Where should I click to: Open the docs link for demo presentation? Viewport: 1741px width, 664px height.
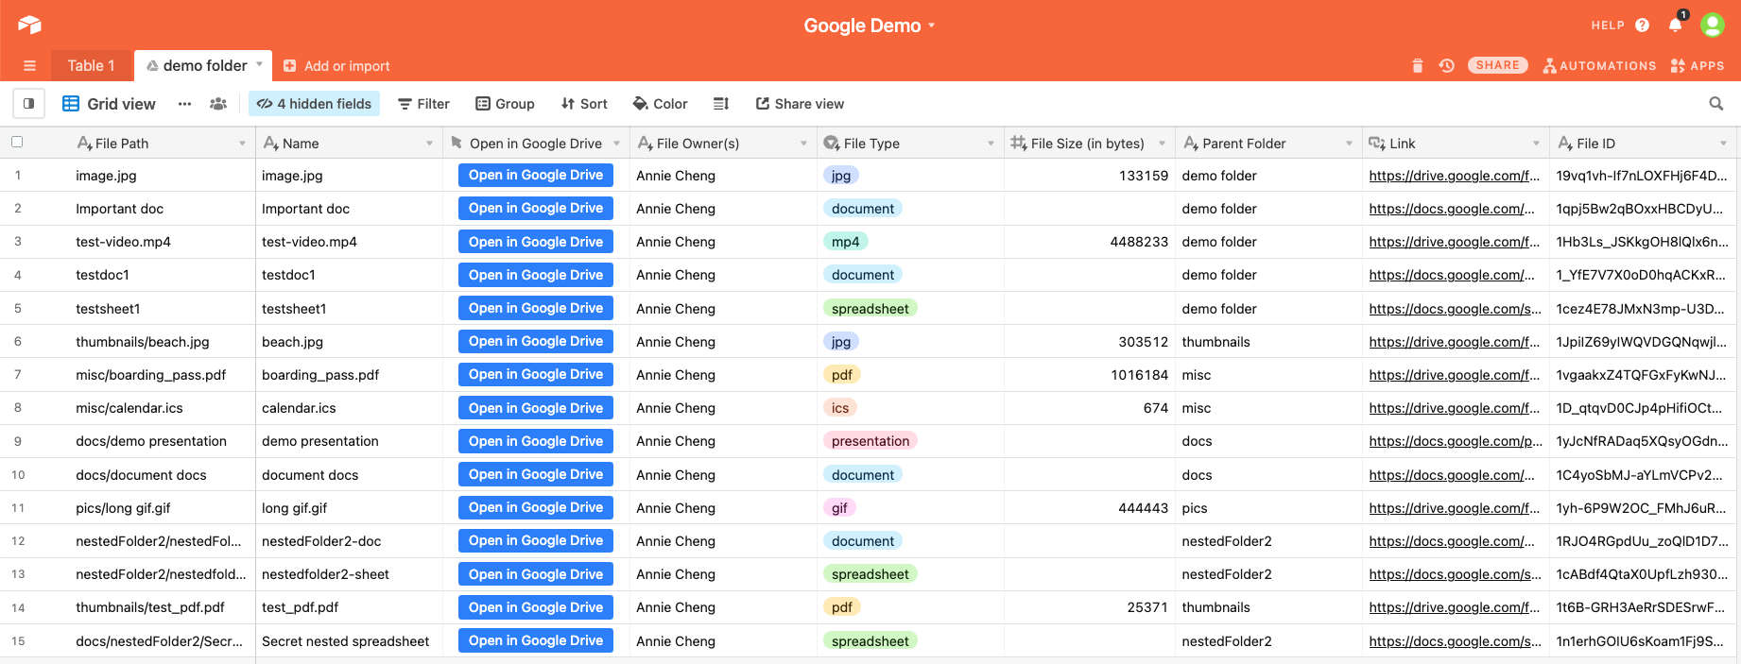(x=1456, y=441)
